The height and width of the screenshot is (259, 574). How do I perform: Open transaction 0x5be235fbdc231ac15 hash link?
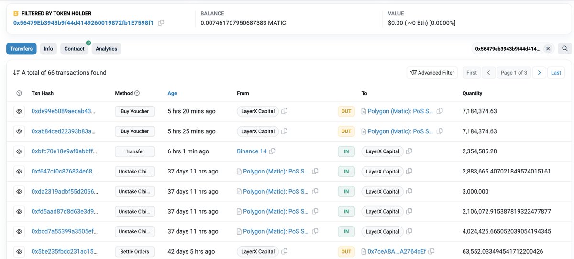pos(64,252)
